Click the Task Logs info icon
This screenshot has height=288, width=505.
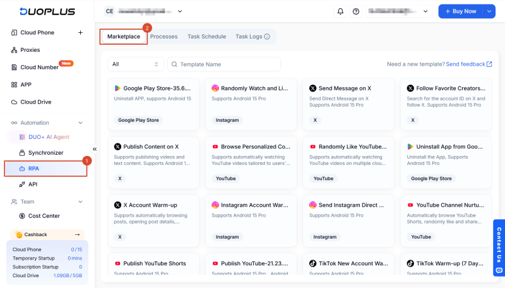click(267, 37)
